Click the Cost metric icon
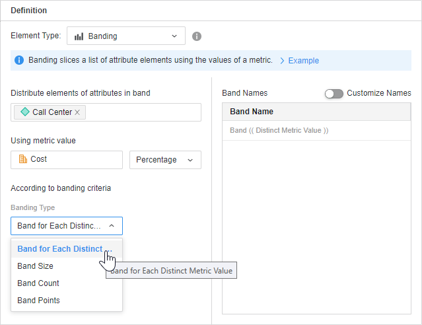The image size is (422, 325). (22, 159)
